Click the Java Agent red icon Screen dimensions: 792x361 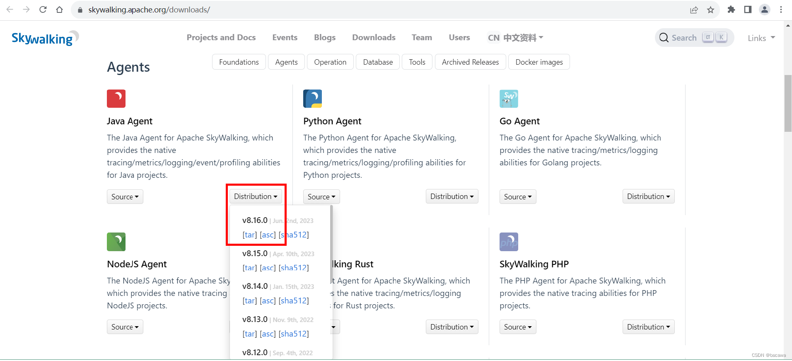tap(116, 99)
